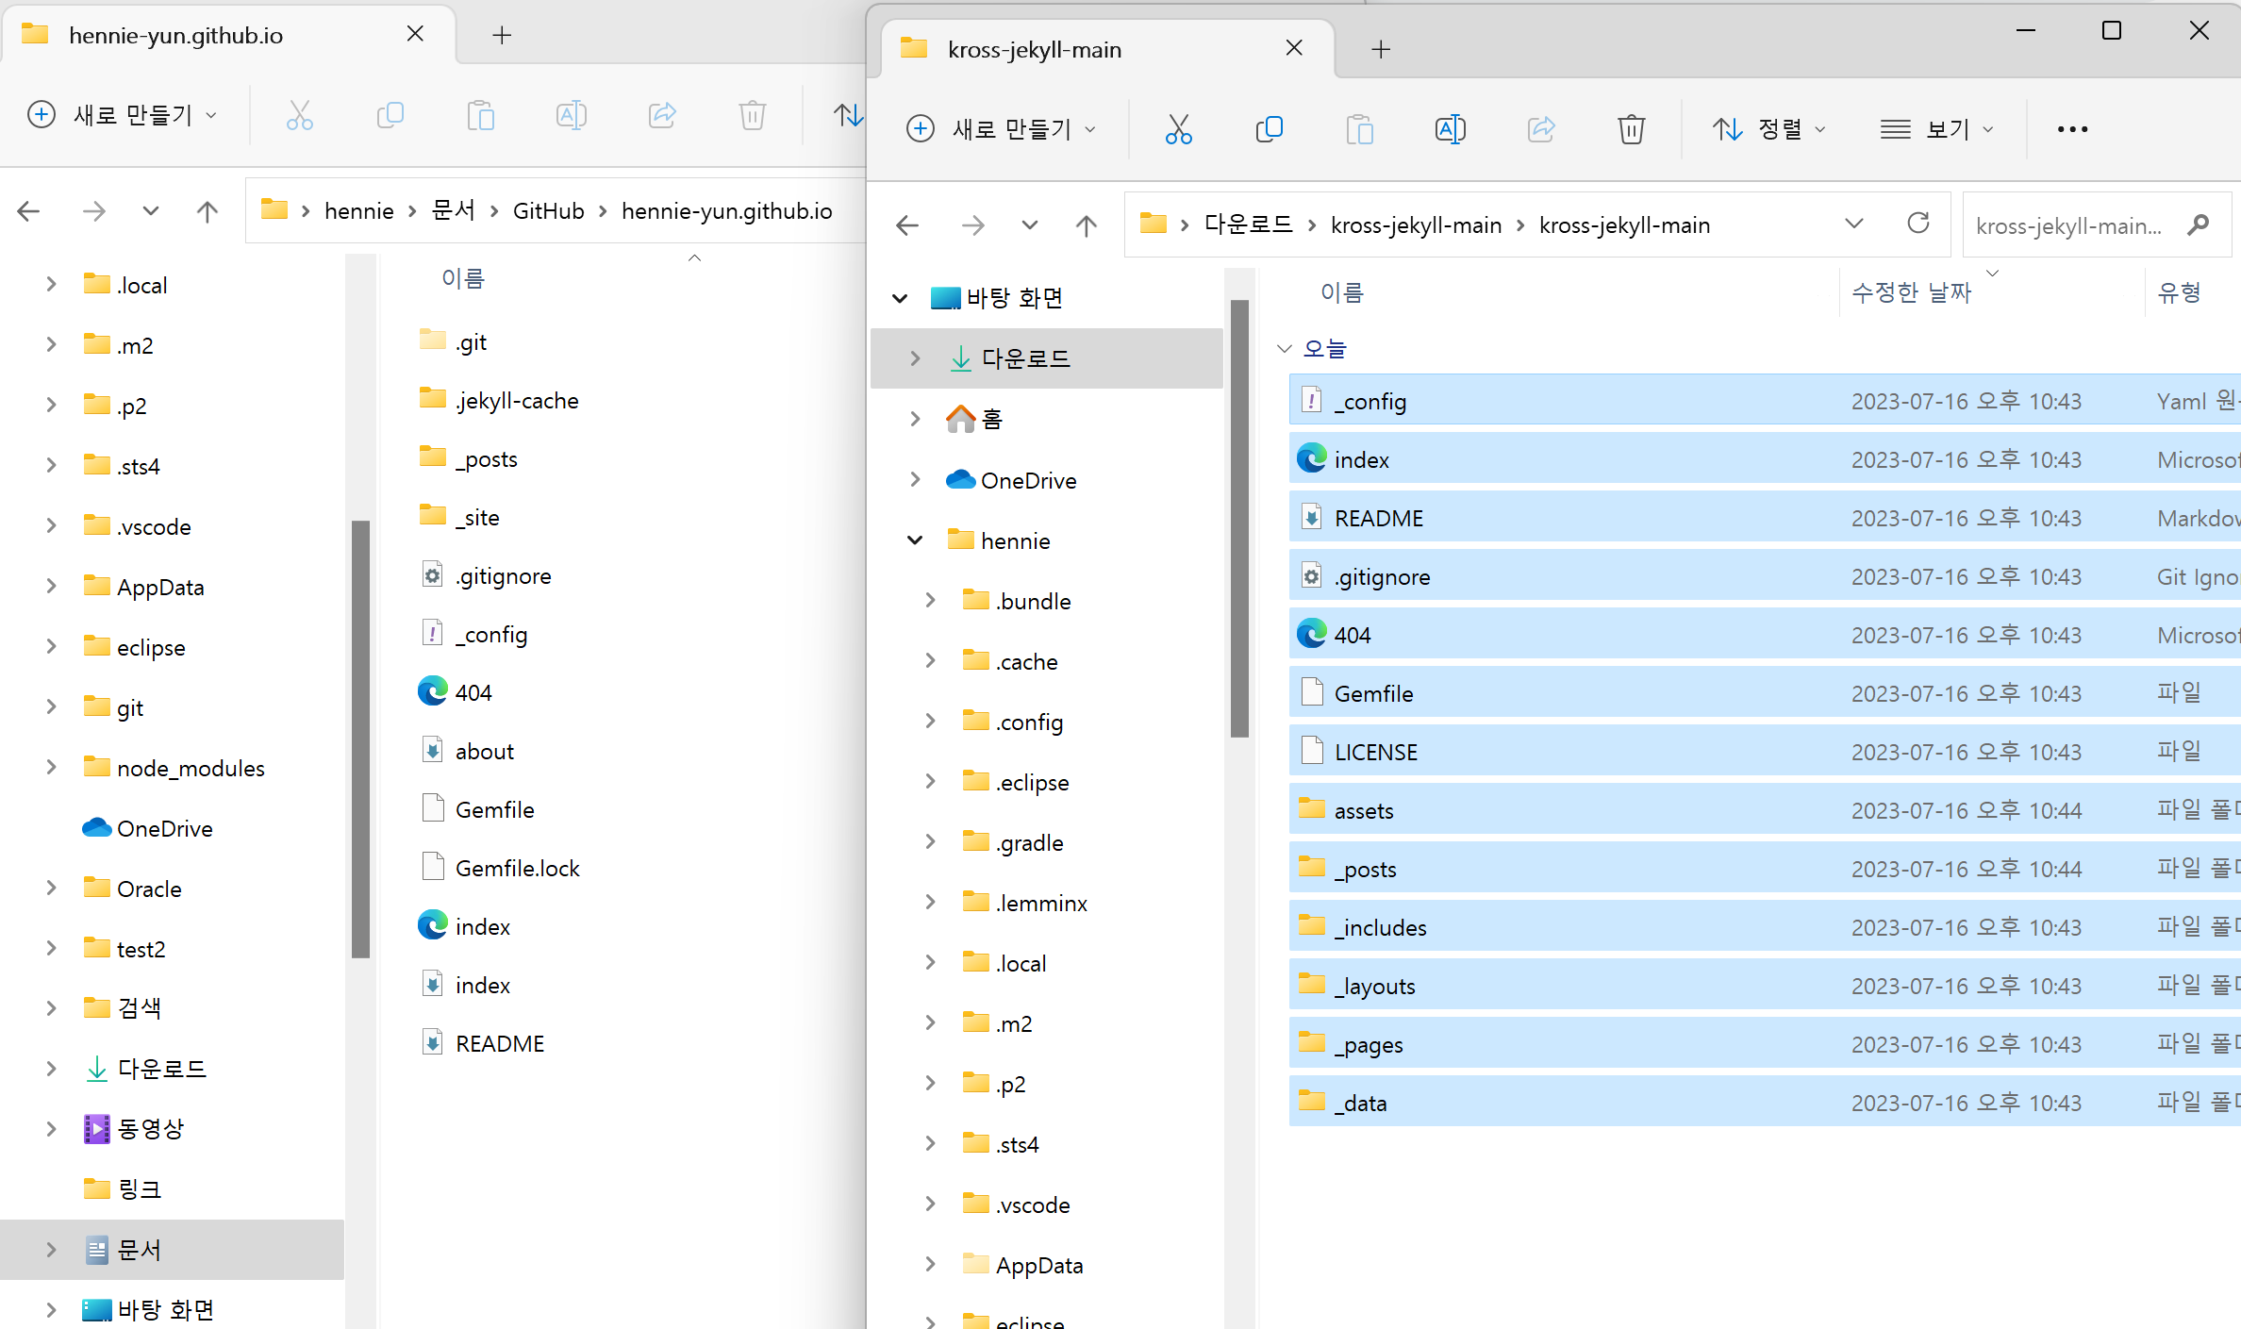This screenshot has height=1329, width=2241.
Task: Click 새로 만들기 button in right window
Action: [x=1000, y=129]
